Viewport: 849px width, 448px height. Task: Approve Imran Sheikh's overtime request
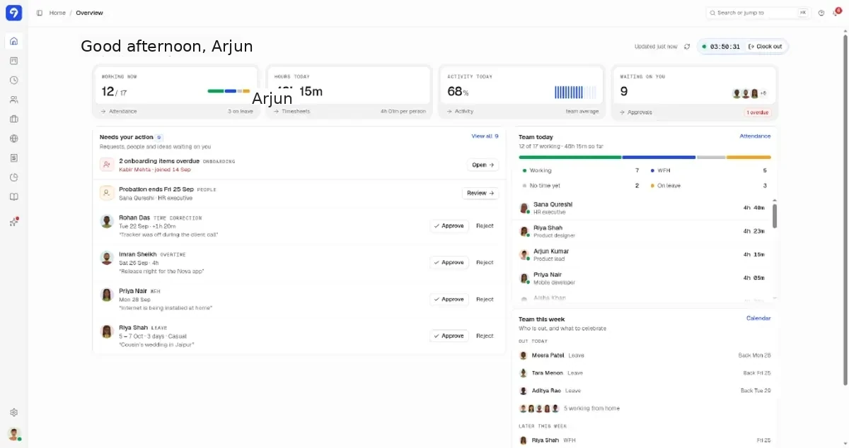449,263
